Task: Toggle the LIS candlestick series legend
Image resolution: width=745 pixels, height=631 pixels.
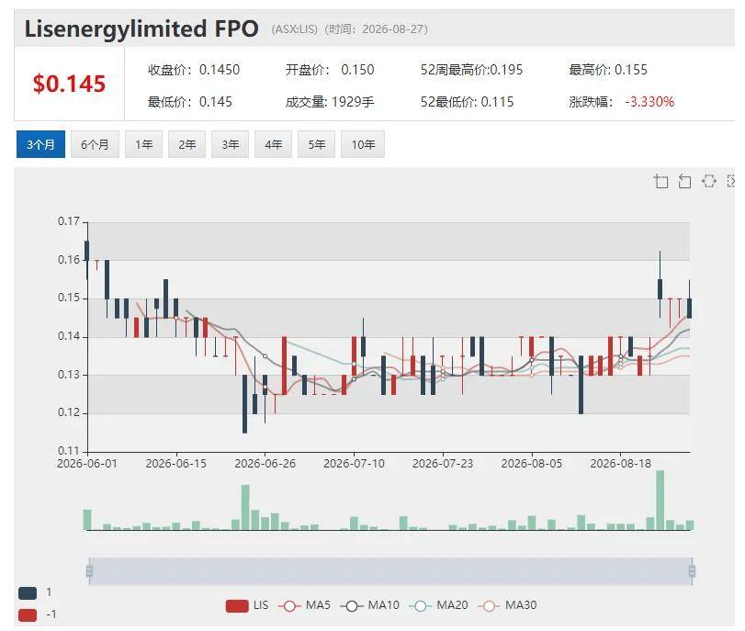Action: pyautogui.click(x=247, y=605)
